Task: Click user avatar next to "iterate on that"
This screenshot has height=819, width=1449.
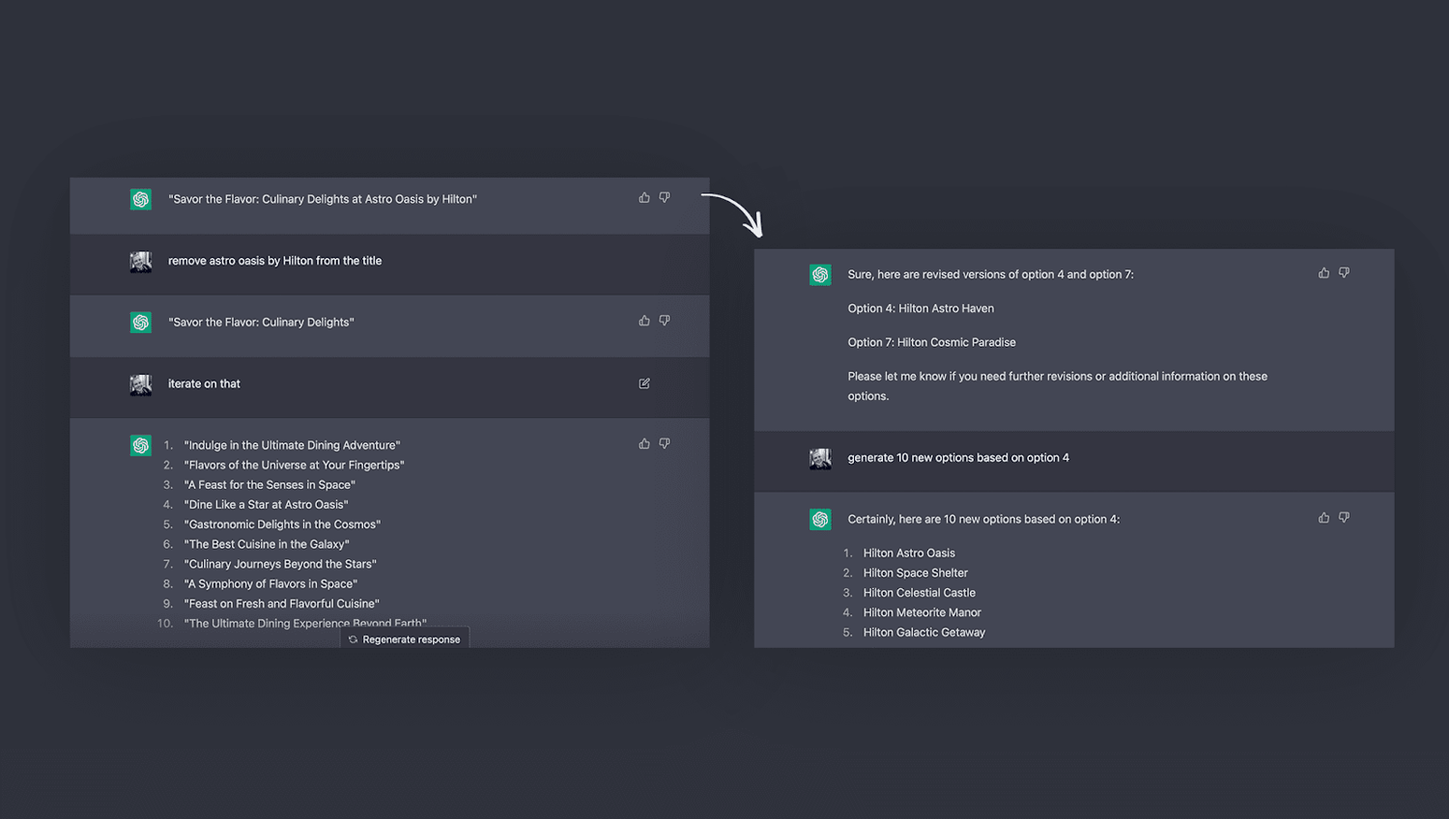Action: 141,384
